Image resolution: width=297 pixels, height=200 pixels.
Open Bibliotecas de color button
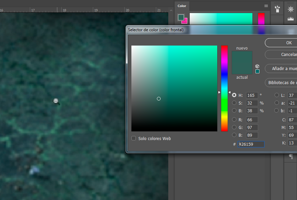[x=281, y=82]
